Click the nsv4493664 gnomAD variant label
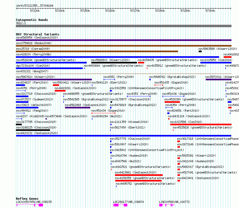The width and height of the screenshot is (239, 208). click(x=114, y=66)
